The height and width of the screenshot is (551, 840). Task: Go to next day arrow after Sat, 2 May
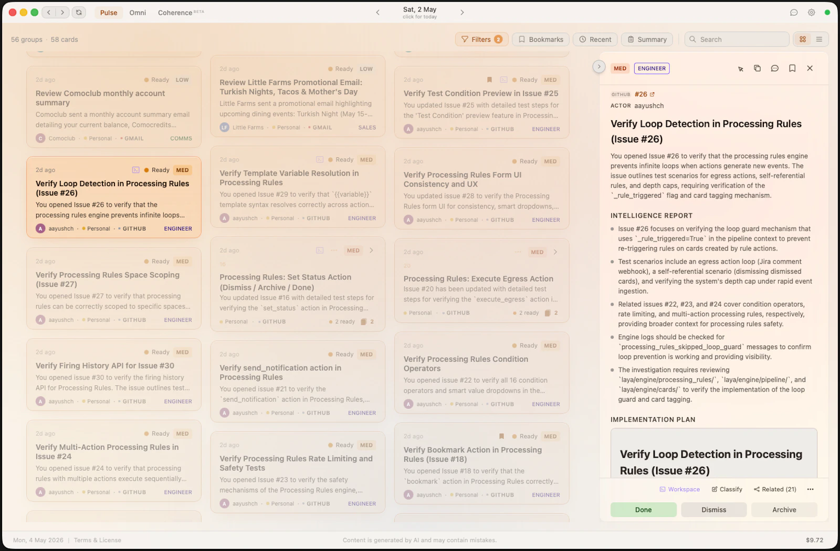[462, 13]
